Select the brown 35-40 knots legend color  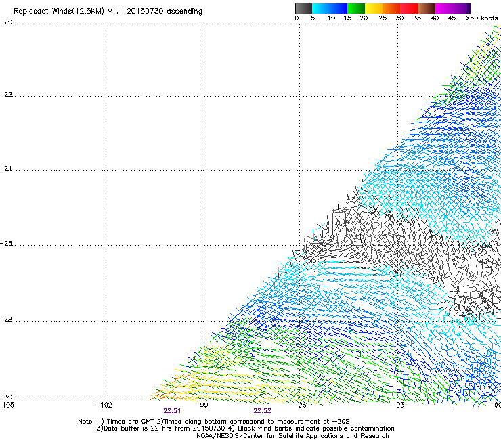pos(427,8)
